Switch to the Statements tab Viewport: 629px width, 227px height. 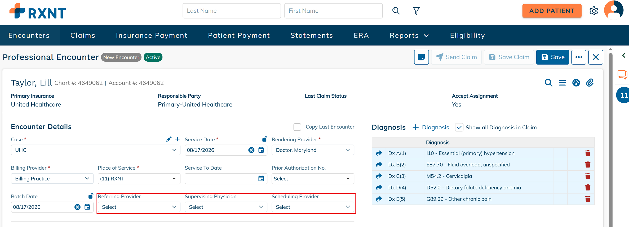pyautogui.click(x=312, y=35)
